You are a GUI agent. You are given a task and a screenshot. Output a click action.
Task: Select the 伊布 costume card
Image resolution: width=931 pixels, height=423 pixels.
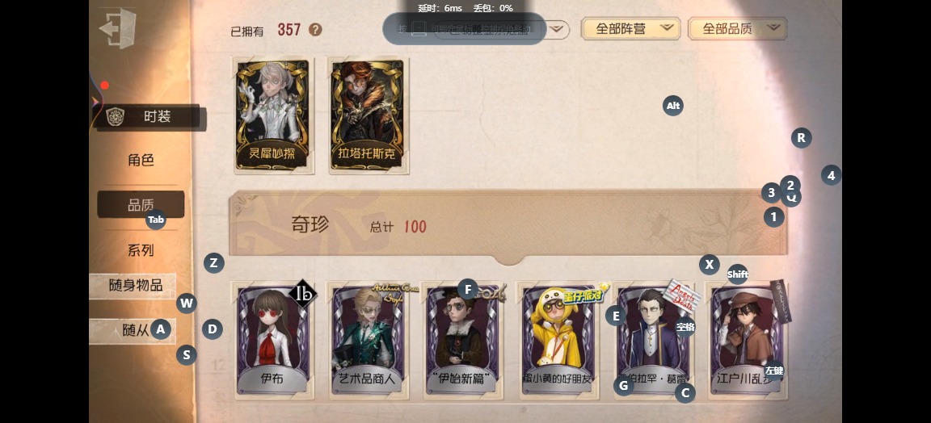pos(272,341)
